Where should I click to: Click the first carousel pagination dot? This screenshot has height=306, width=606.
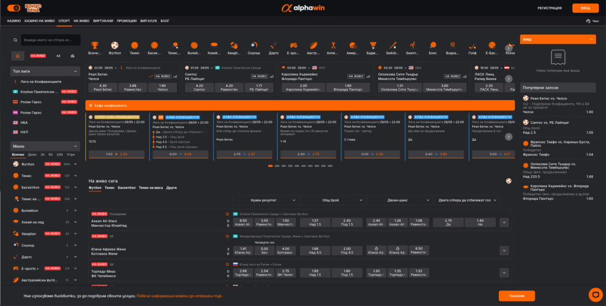(270, 166)
